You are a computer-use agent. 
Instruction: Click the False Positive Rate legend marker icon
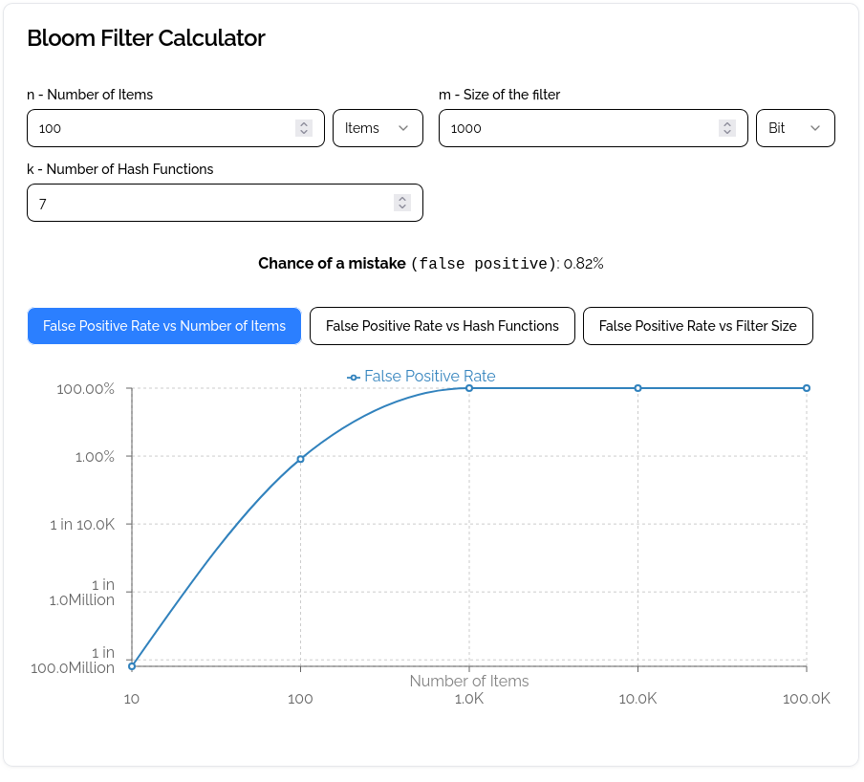tap(353, 376)
